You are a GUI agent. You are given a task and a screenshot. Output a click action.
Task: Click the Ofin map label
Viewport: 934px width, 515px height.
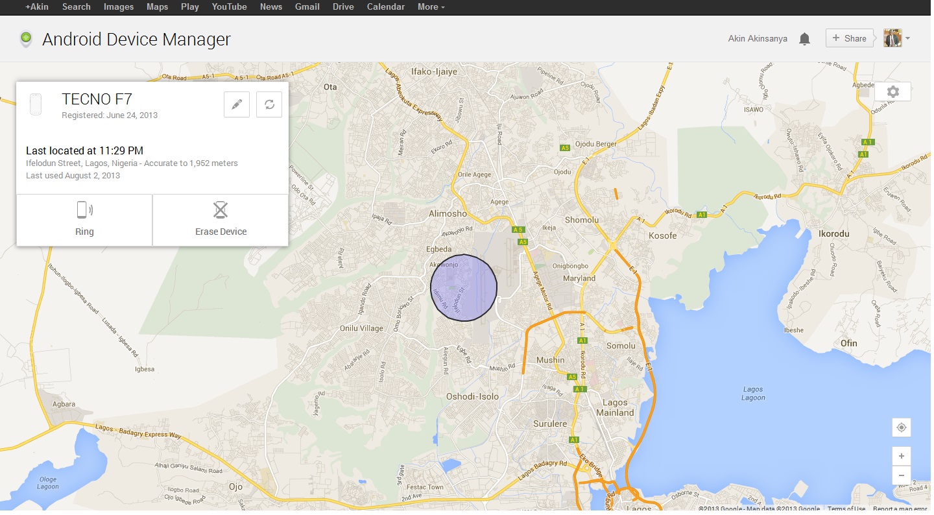(848, 343)
